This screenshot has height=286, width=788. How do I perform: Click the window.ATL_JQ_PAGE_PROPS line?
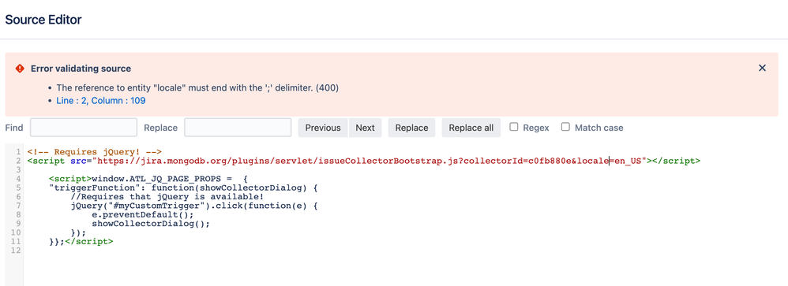(148, 179)
